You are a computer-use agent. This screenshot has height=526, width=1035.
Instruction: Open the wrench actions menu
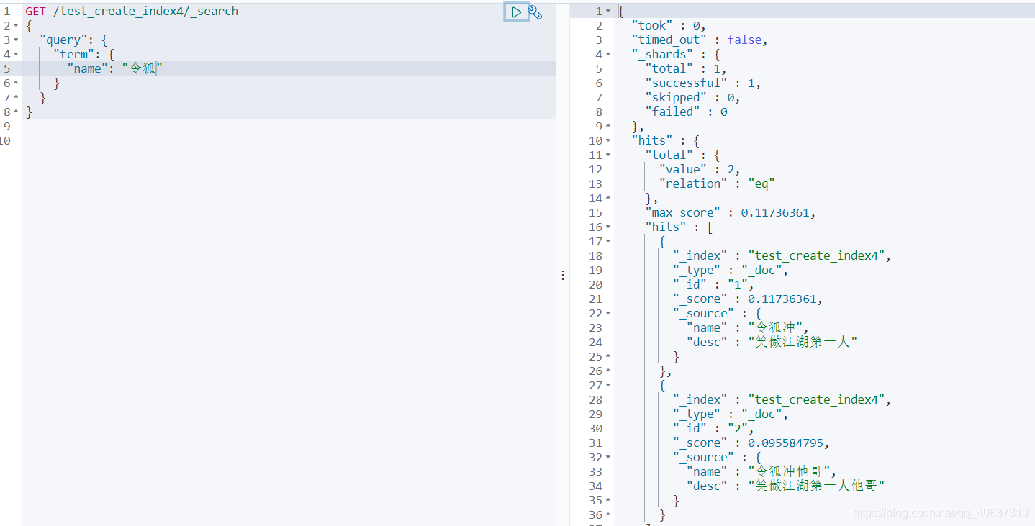tap(535, 12)
